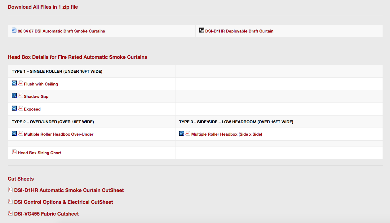390x223 pixels.
Task: Click the PDF icon for Shadow Gap
Action: click(20, 96)
